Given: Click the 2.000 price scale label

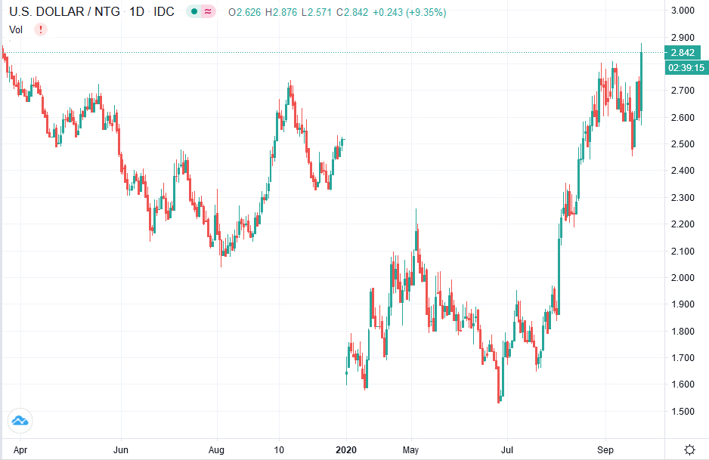Looking at the screenshot, I should [683, 278].
